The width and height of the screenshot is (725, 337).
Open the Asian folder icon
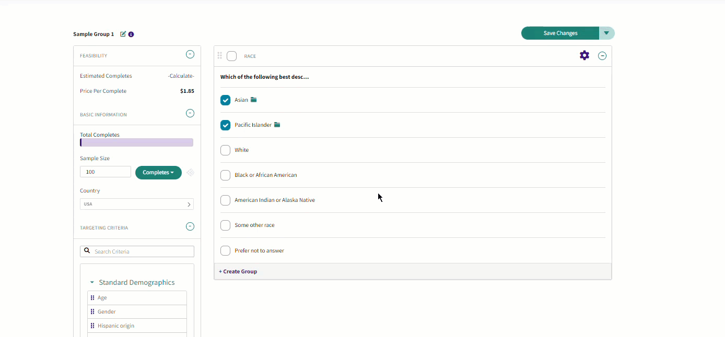[253, 100]
